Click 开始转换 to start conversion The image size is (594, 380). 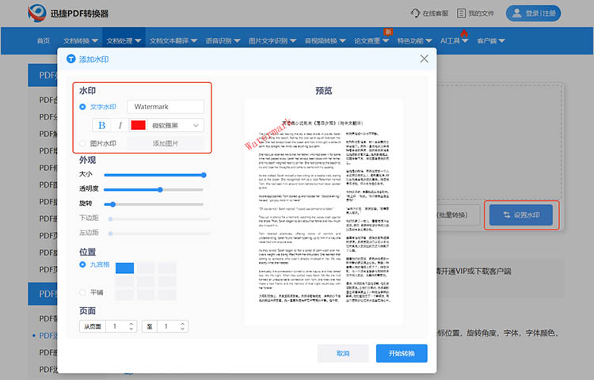402,353
